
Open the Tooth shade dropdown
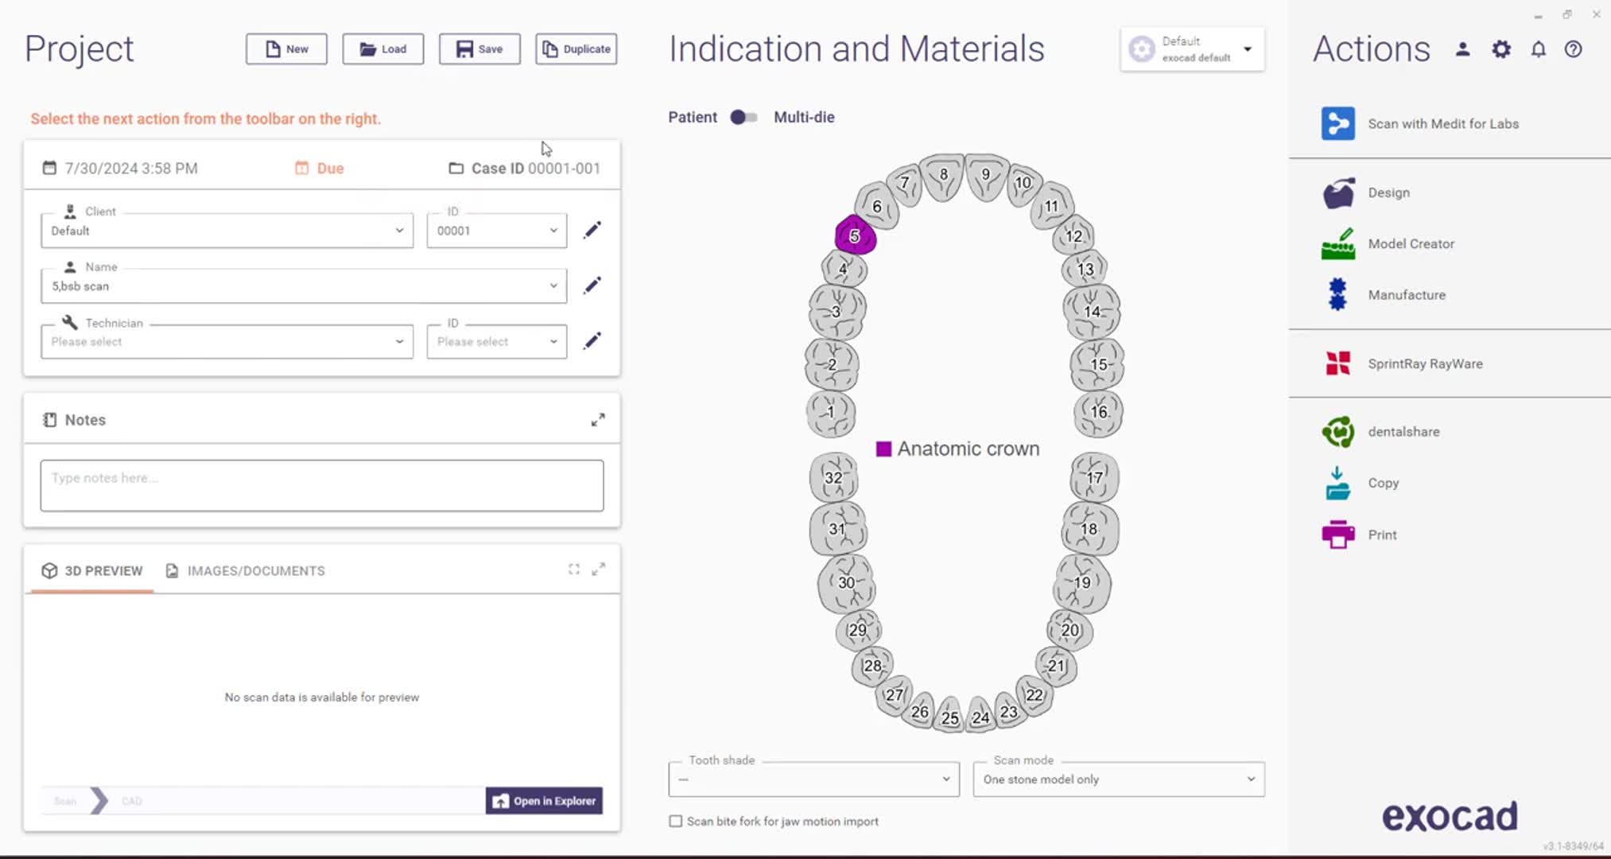point(813,779)
